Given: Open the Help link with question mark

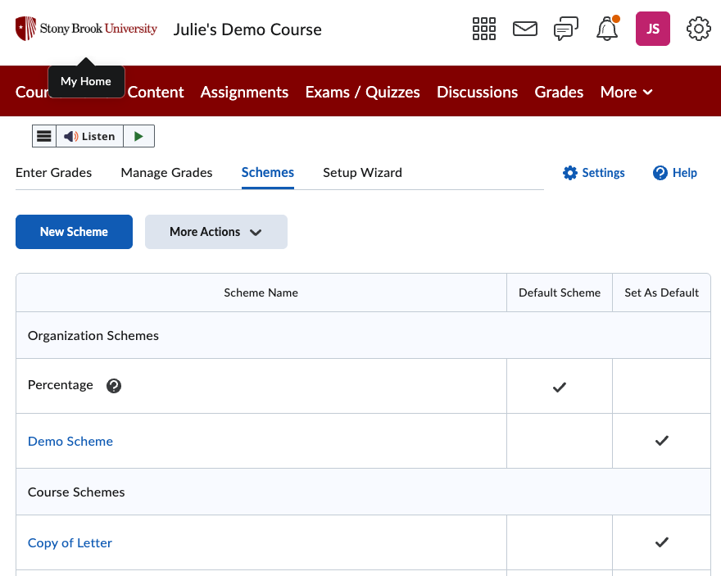Looking at the screenshot, I should coord(675,173).
